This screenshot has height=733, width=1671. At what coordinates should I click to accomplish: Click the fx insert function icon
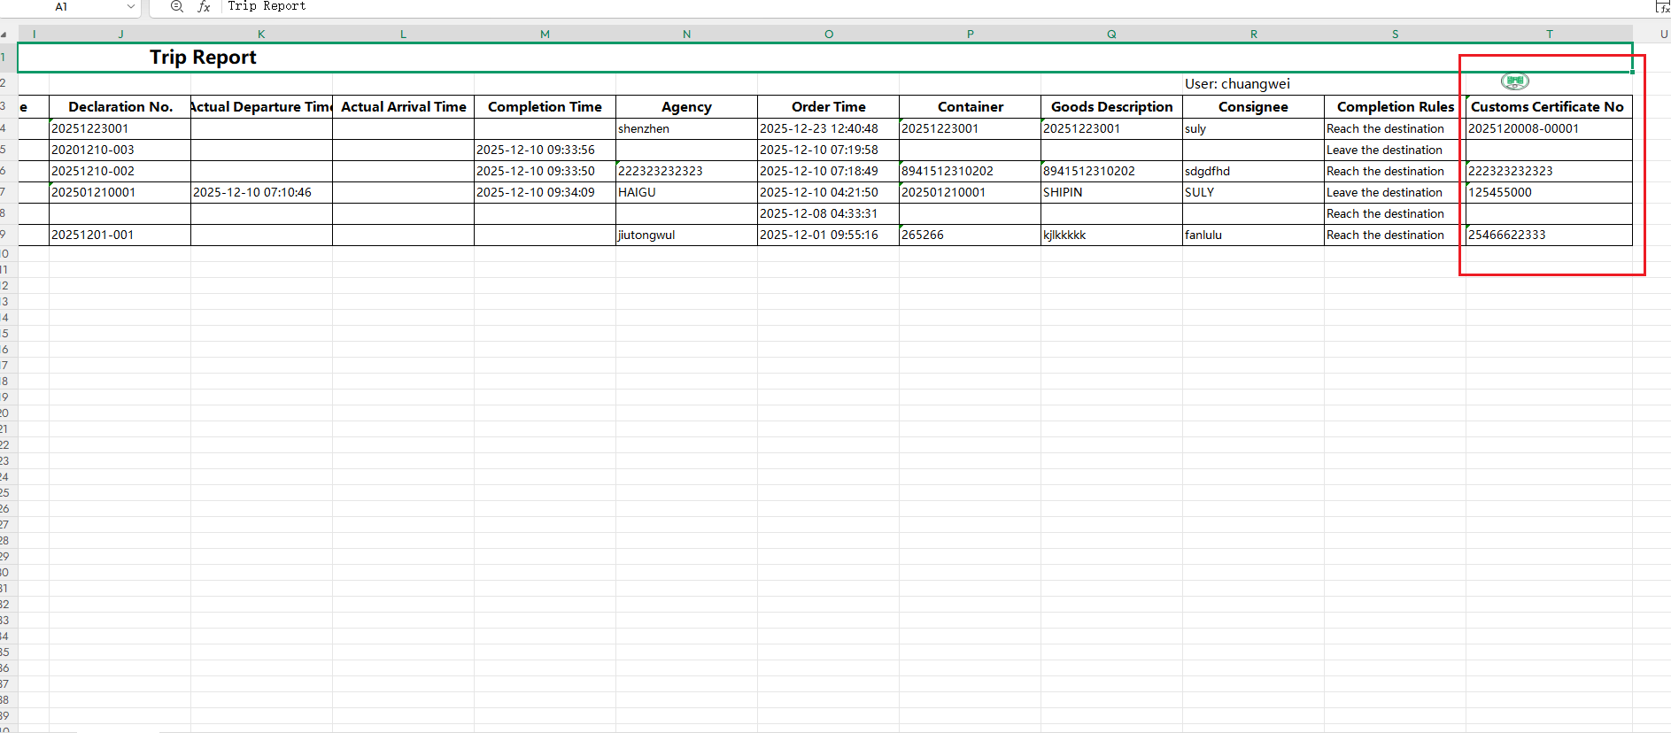coord(204,6)
